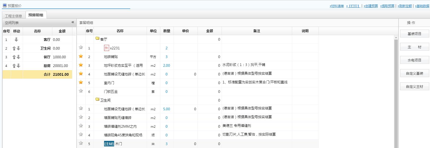Screen dimensions: 430x148
Task: Move 厨房 up with its up arrow
Action: (14, 66)
